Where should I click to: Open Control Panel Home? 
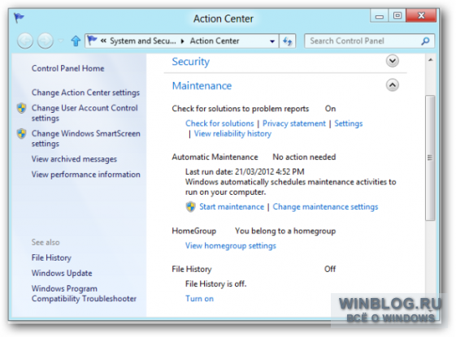tap(67, 68)
